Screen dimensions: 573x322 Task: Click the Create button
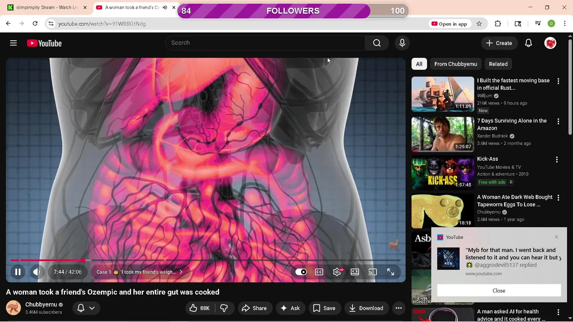(x=499, y=43)
